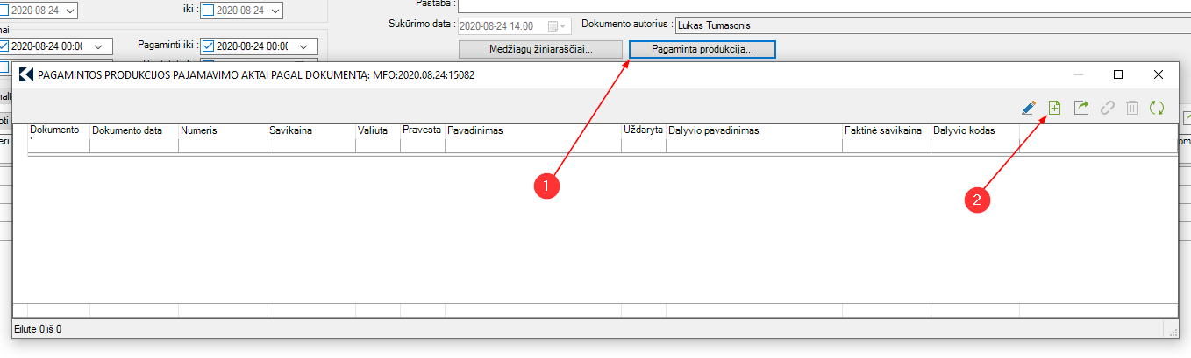
Task: Expand the Sukūrimo data dropdown arrow
Action: coord(564,26)
